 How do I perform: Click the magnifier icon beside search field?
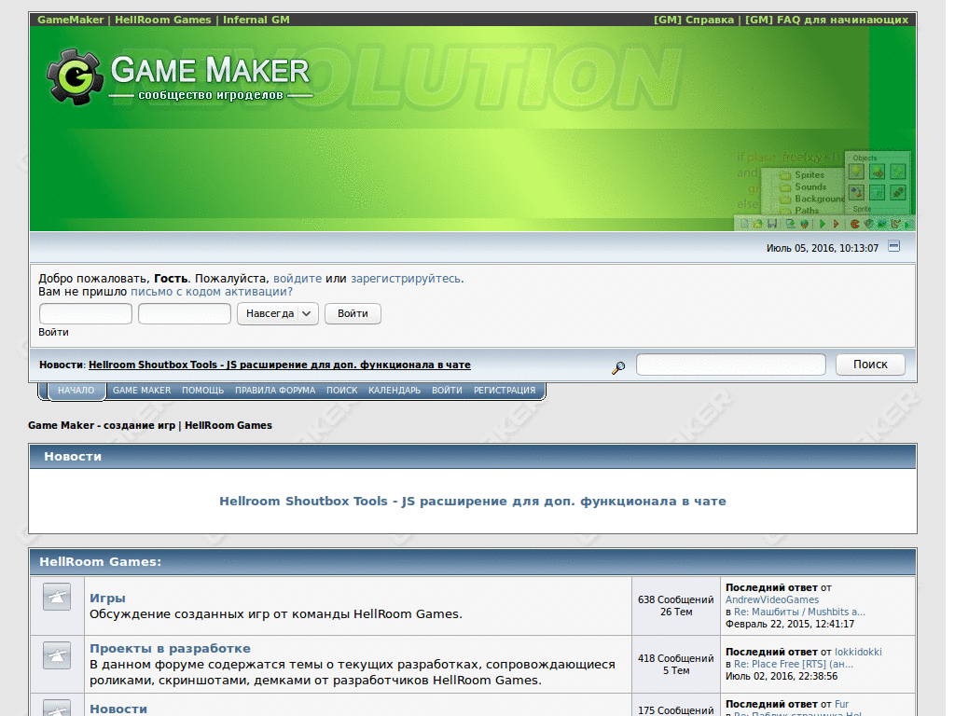[618, 367]
